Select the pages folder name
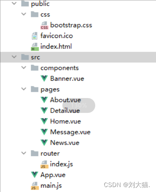This screenshot has width=156, height=192. point(50,90)
